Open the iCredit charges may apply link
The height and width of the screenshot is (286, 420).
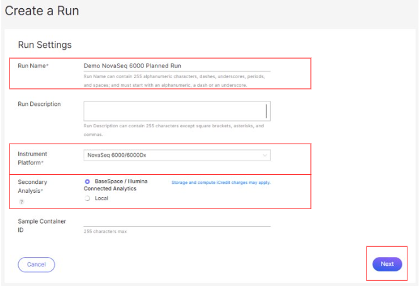click(220, 183)
